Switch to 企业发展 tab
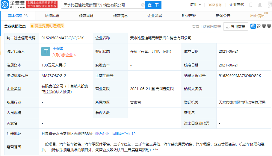 (155, 16)
